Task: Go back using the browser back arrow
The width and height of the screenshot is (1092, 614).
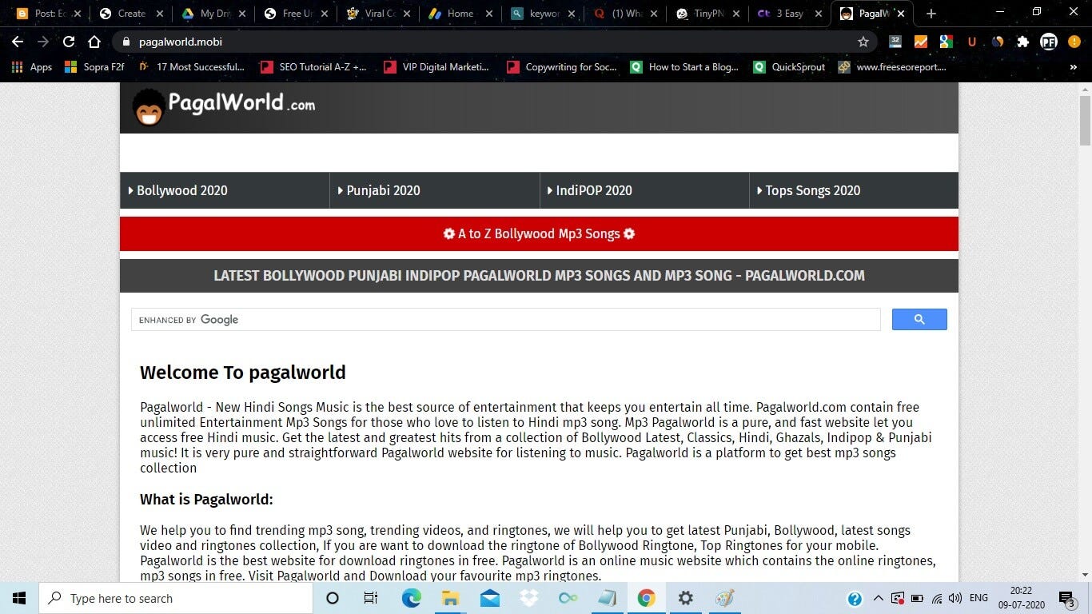Action: coord(18,42)
